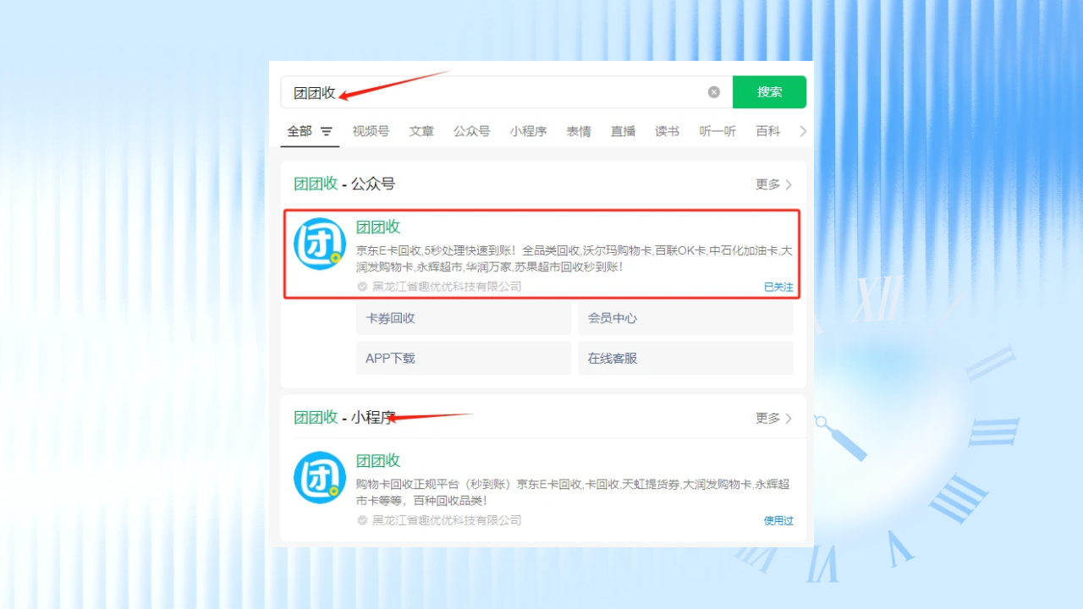Image resolution: width=1083 pixels, height=609 pixels.
Task: Open the APP下载 menu button
Action: [464, 358]
